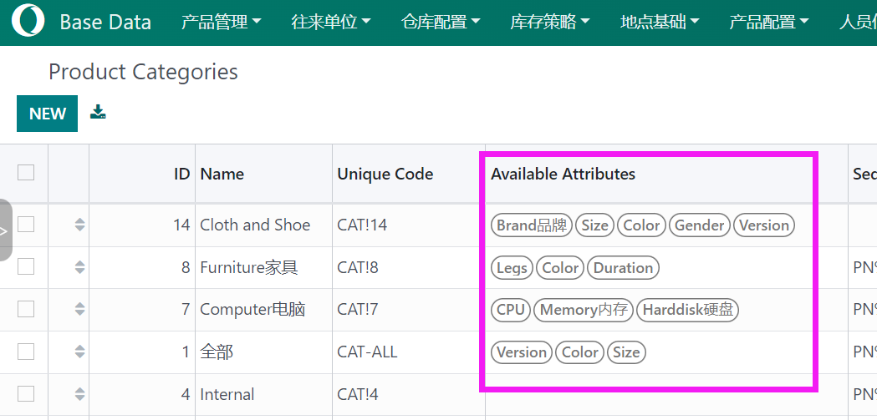Click the drag handle for Internal row
The height and width of the screenshot is (420, 877).
[79, 394]
